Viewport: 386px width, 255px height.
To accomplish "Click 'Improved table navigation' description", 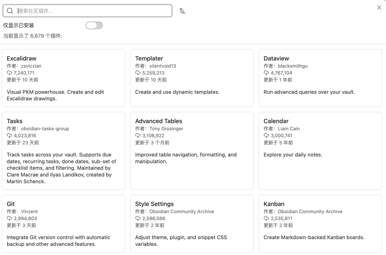I will [x=186, y=158].
